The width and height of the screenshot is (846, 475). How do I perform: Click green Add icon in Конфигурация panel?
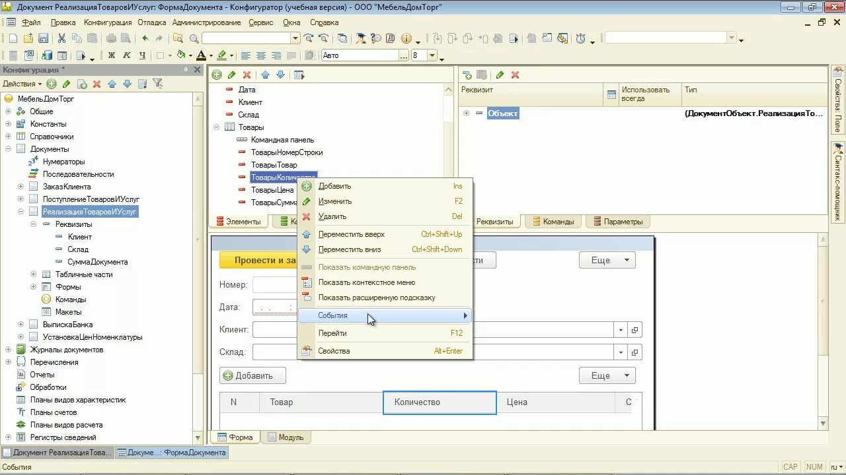coord(51,84)
